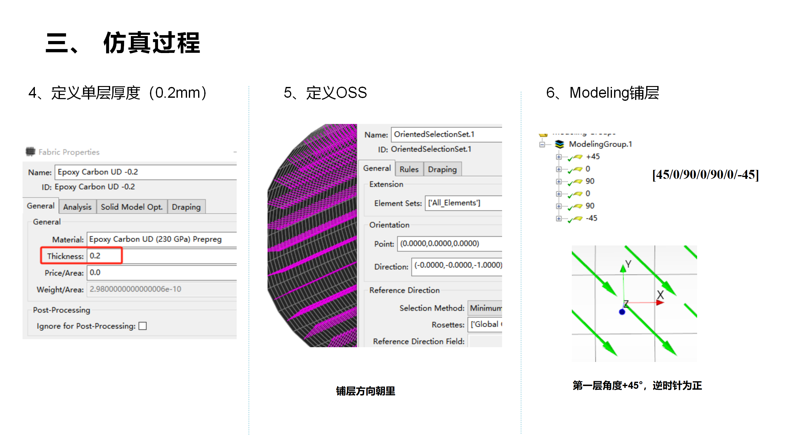
Task: Select General tab in Fabric Properties
Action: click(41, 206)
